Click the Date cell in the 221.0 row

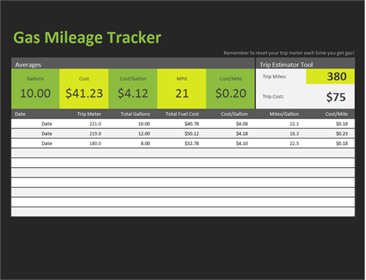(x=46, y=124)
